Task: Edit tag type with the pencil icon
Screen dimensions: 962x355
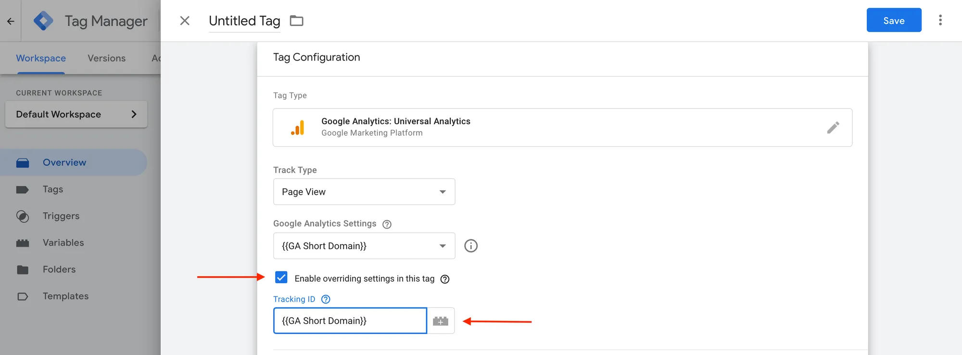Action: (x=833, y=127)
